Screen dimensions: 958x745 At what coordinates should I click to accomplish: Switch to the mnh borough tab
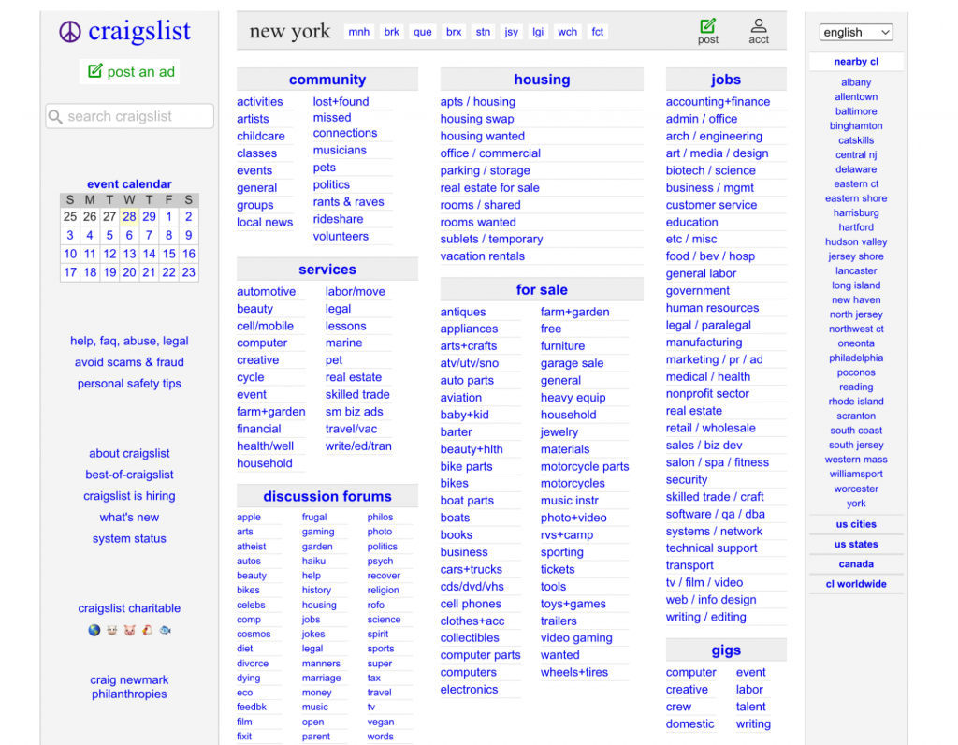point(358,31)
